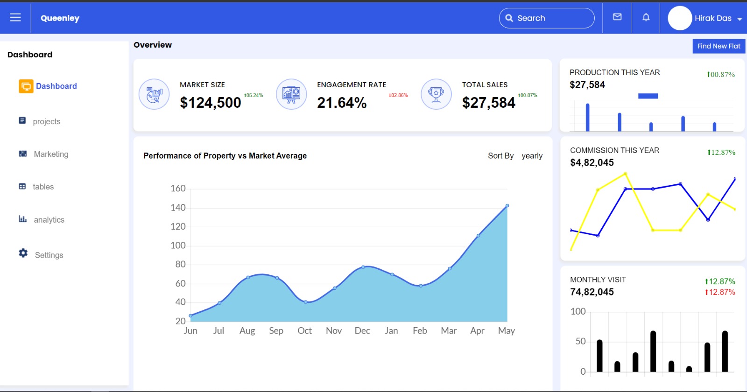Image resolution: width=747 pixels, height=392 pixels.
Task: Expand the Hirak Das user dropdown
Action: pos(740,19)
